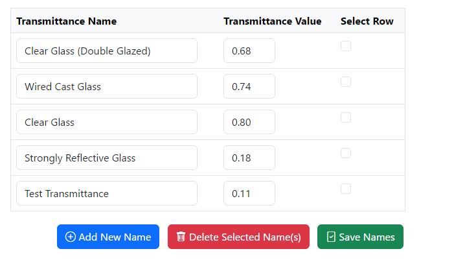Edit the name field containing Clear Glass
Screen dimensions: 454x262
coord(107,122)
